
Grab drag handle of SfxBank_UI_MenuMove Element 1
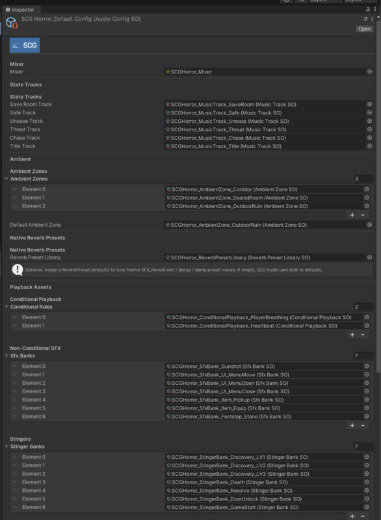14,374
